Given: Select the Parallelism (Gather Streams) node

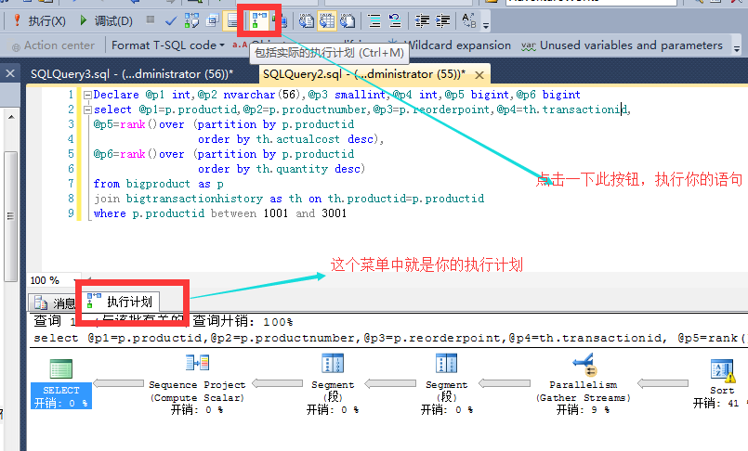Looking at the screenshot, I should (x=583, y=384).
